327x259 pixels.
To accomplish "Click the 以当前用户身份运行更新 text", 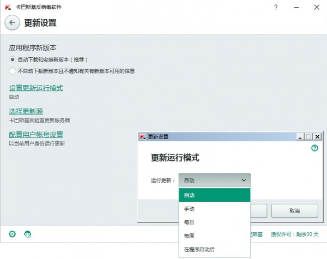I will click(x=37, y=143).
